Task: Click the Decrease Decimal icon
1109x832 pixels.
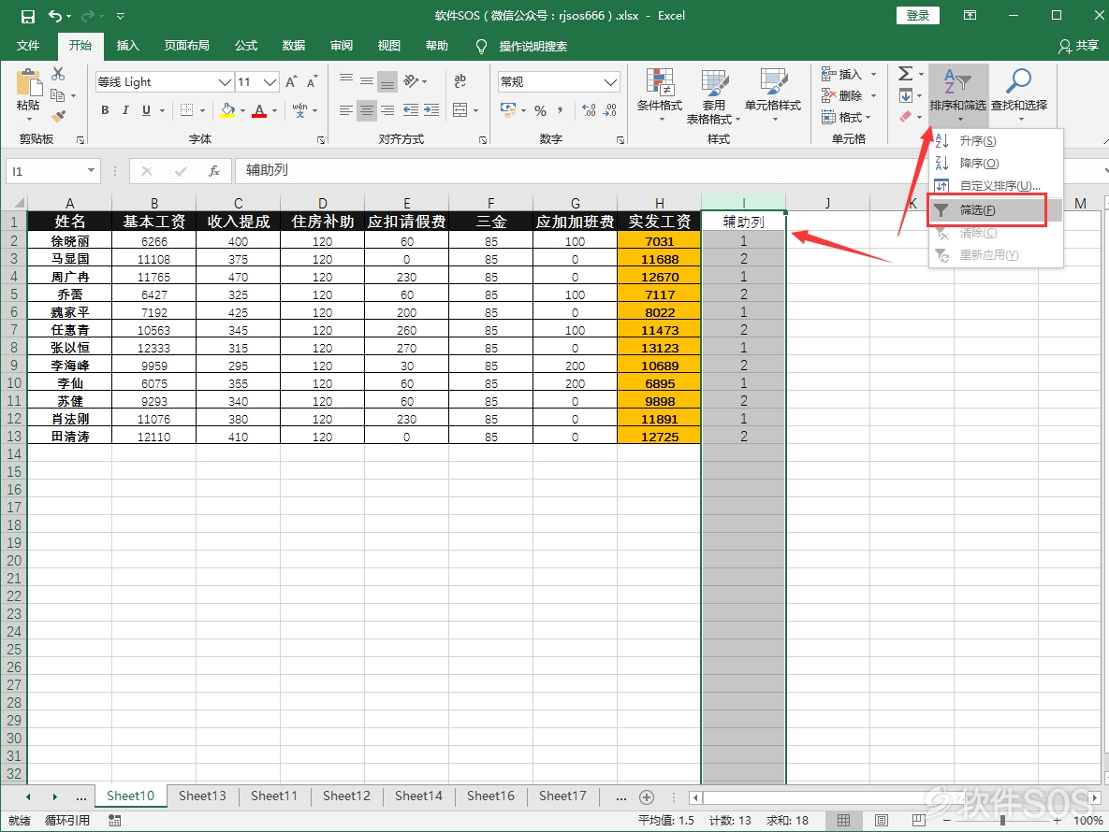Action: (x=610, y=110)
